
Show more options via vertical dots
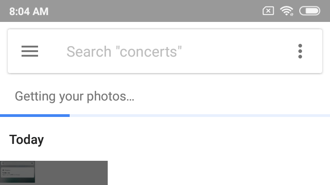pos(300,51)
